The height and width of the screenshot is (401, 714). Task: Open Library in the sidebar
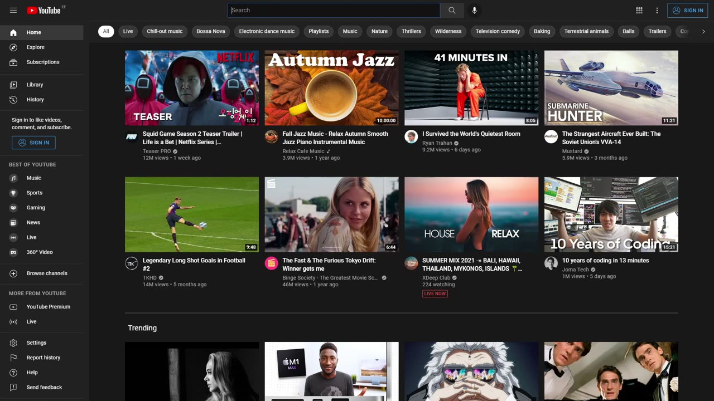click(42, 85)
